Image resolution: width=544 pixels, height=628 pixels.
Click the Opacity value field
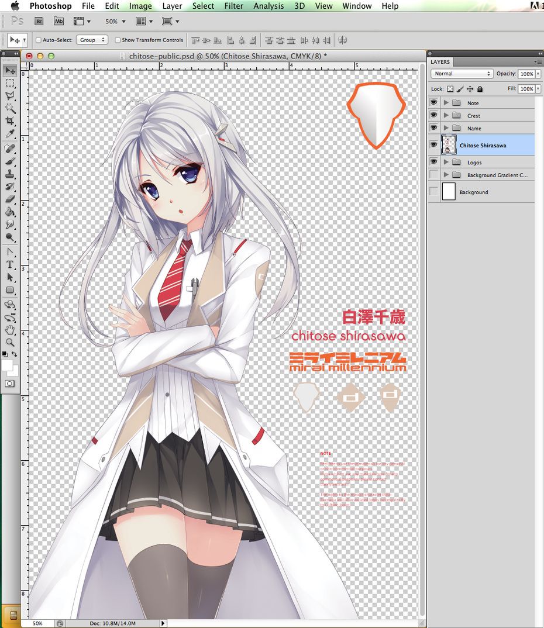[526, 74]
